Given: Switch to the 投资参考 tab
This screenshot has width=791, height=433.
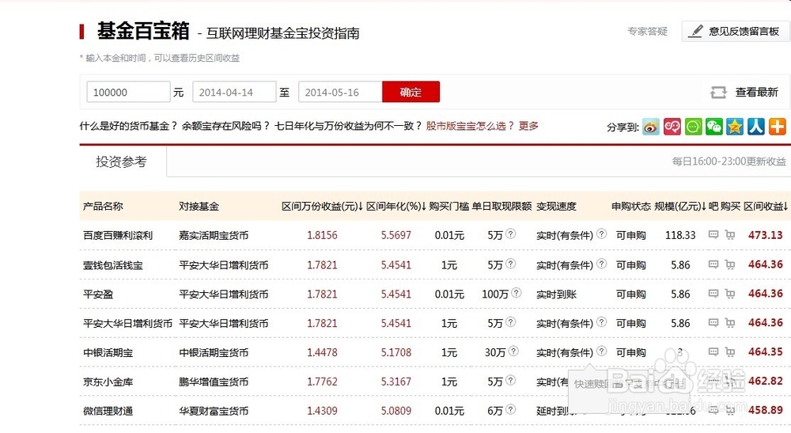Looking at the screenshot, I should tap(122, 161).
